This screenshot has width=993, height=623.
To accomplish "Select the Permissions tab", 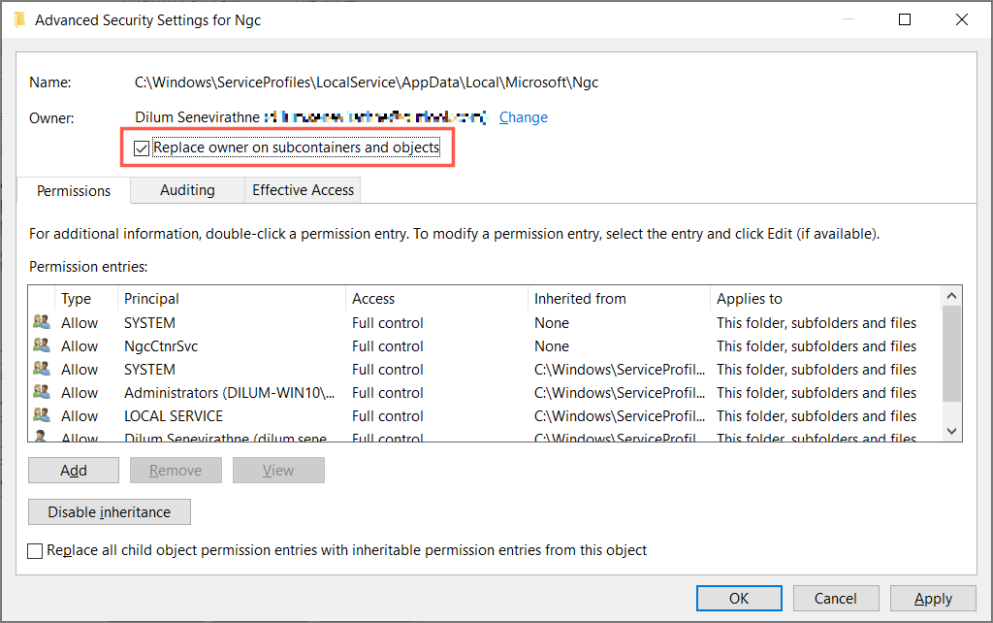I will coord(74,191).
